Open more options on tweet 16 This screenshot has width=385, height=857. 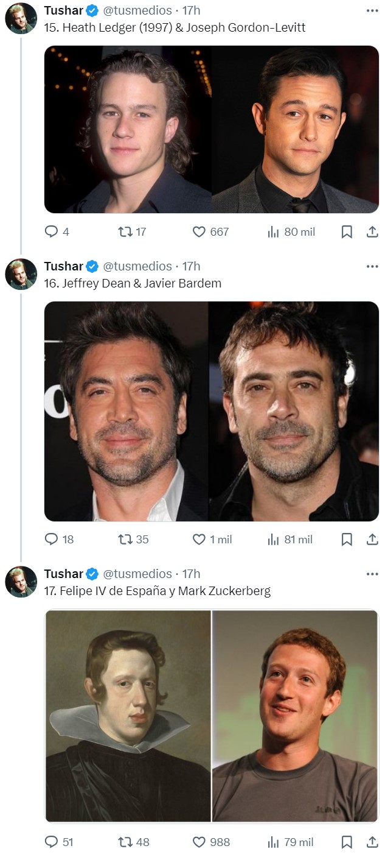(372, 266)
